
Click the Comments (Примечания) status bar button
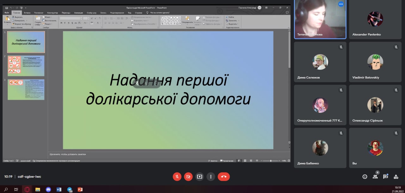227,161
